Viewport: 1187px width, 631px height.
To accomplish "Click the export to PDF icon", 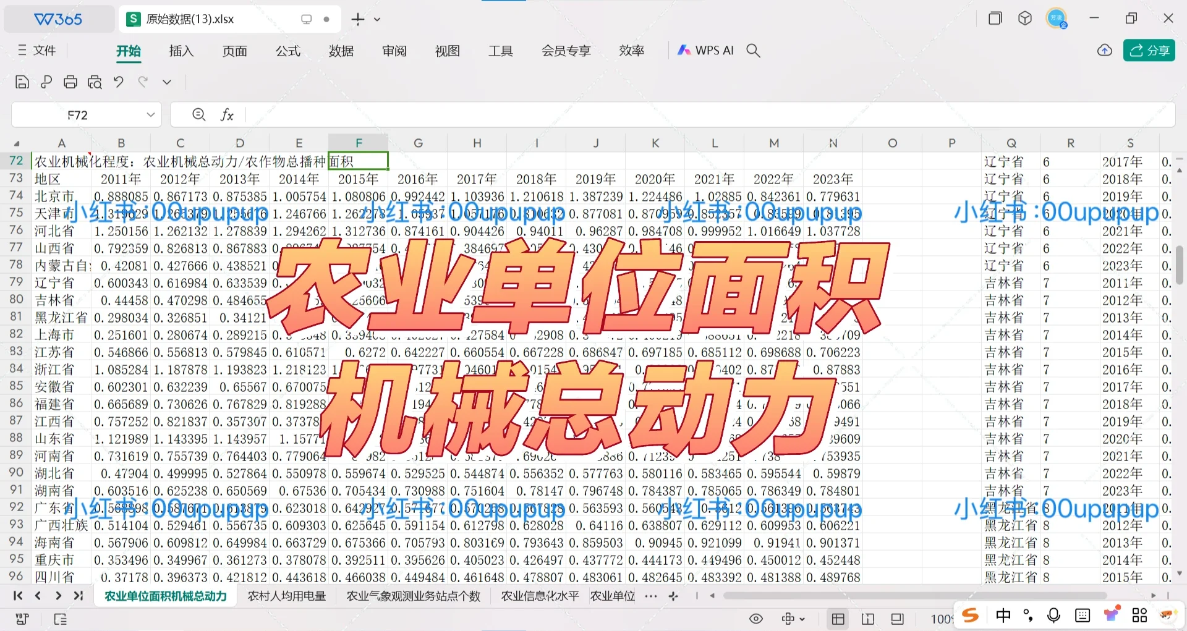I will pyautogui.click(x=46, y=82).
